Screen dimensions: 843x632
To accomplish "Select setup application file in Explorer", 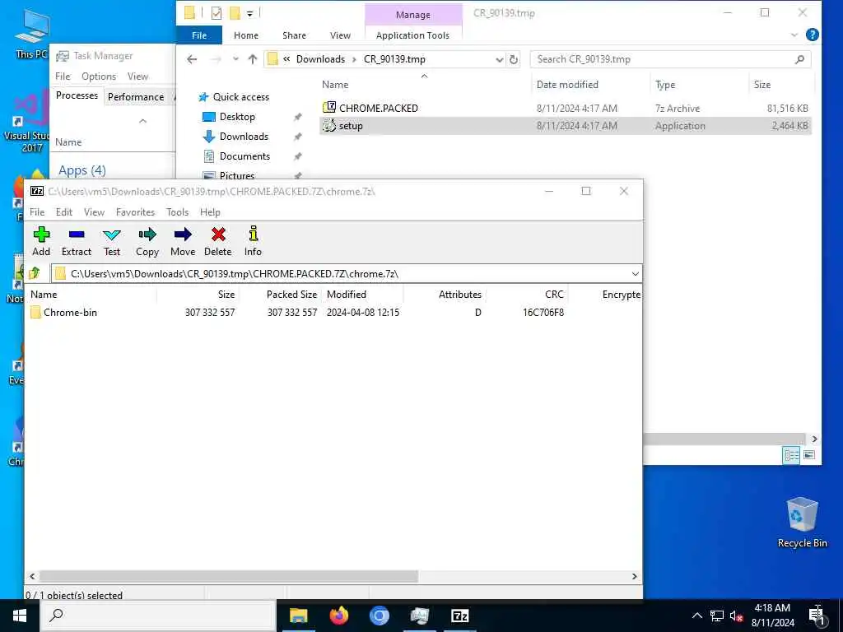I will [565, 126].
